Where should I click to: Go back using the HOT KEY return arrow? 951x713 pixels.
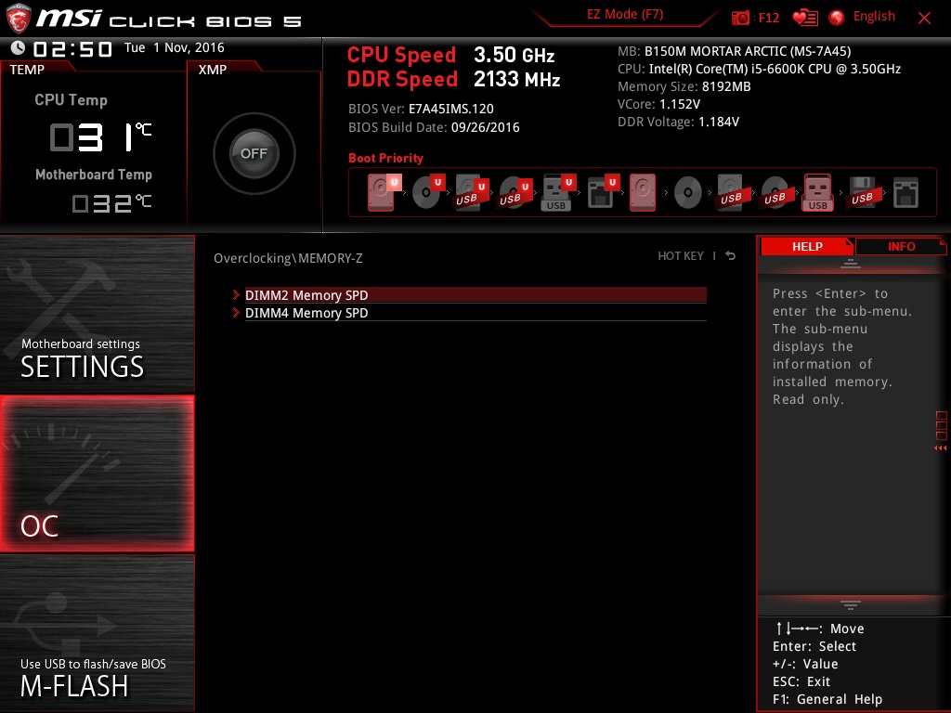point(731,256)
